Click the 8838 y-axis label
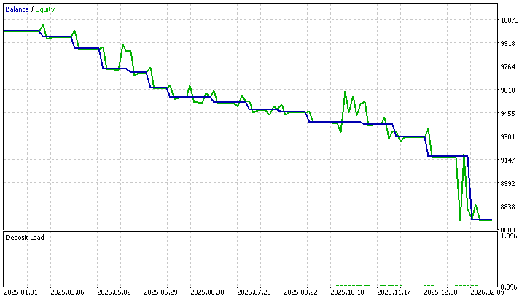530x299 pixels. (x=508, y=206)
